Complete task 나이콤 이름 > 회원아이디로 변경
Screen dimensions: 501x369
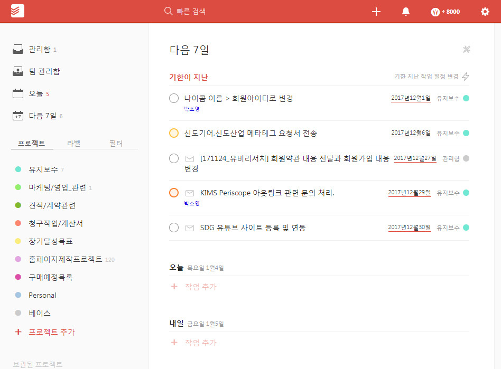pos(174,98)
